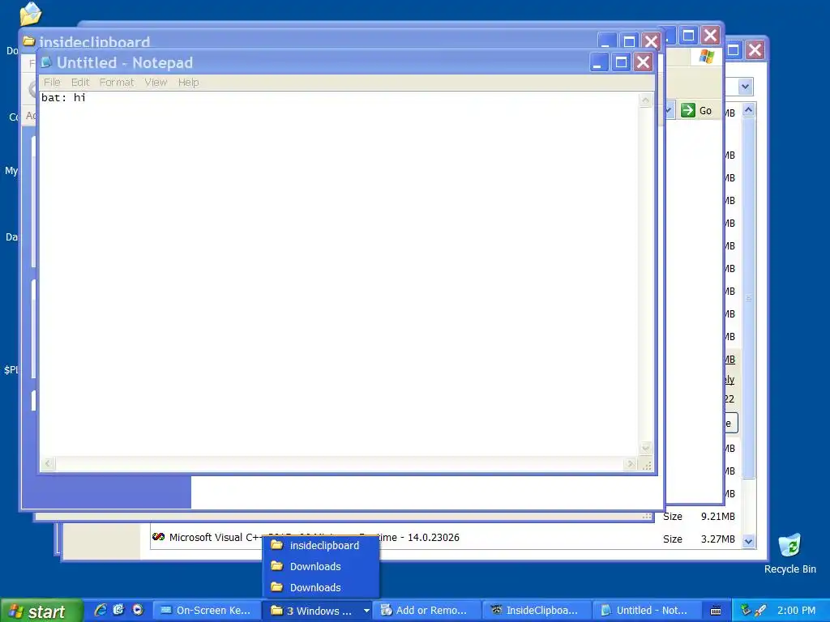Click inside the Notepad text area
Viewport: 830px width, 622px height.
(x=340, y=274)
